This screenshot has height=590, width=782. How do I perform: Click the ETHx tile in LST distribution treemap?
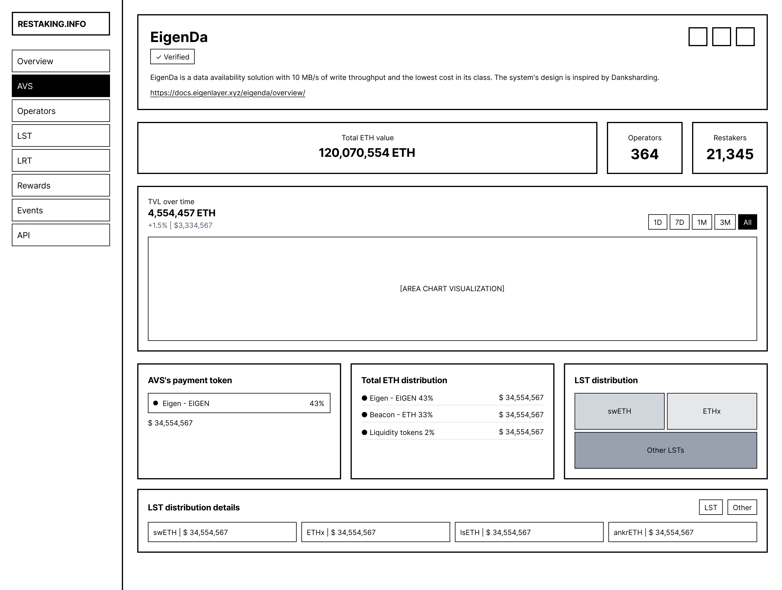(x=712, y=411)
